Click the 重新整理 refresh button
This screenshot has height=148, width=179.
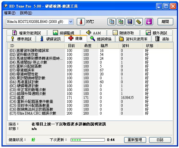[135, 140]
